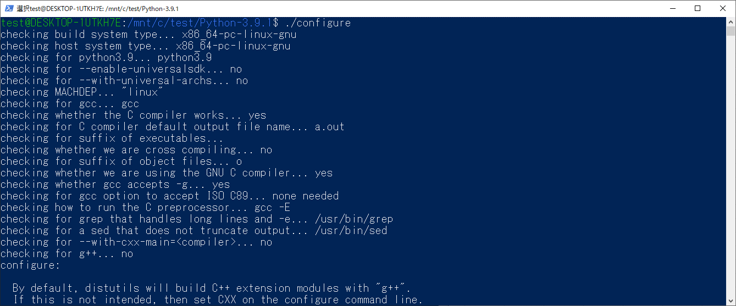Click the line checking for python3.9
The height and width of the screenshot is (306, 736).
107,58
